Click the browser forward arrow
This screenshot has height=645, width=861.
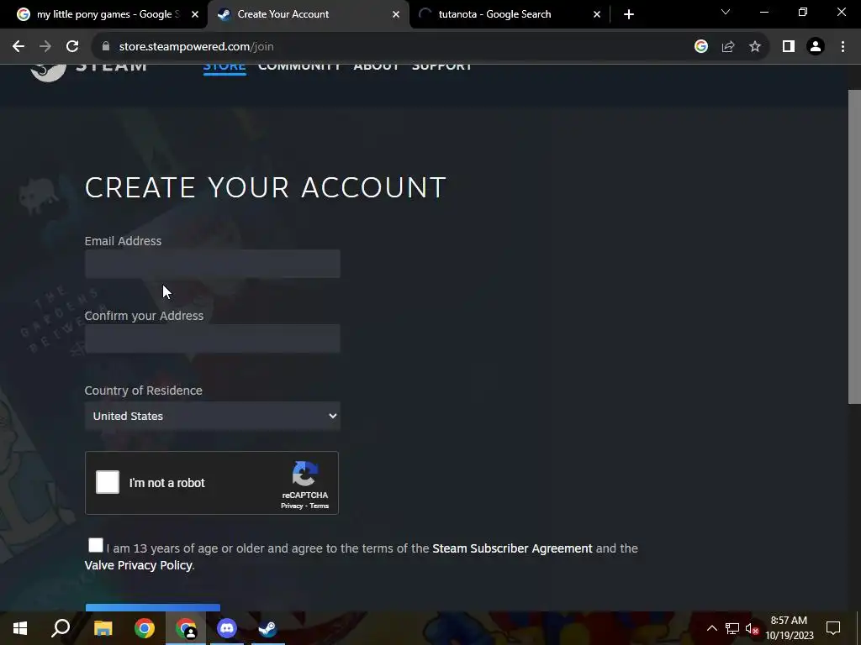click(45, 47)
